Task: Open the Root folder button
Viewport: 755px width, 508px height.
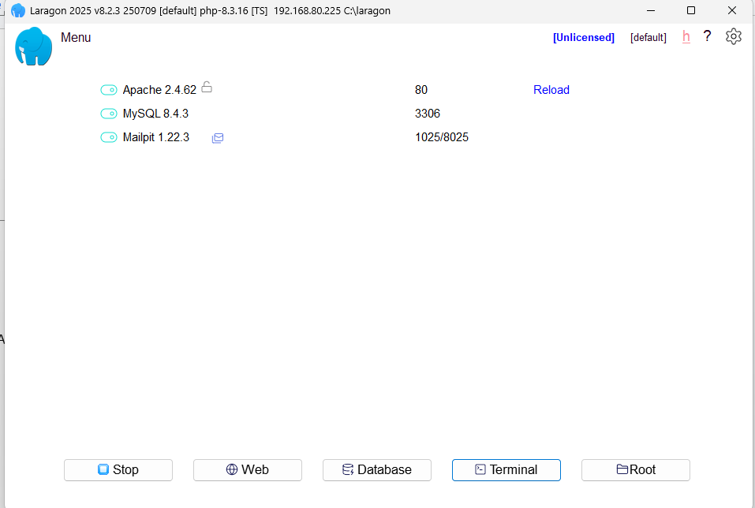Action: [635, 470]
